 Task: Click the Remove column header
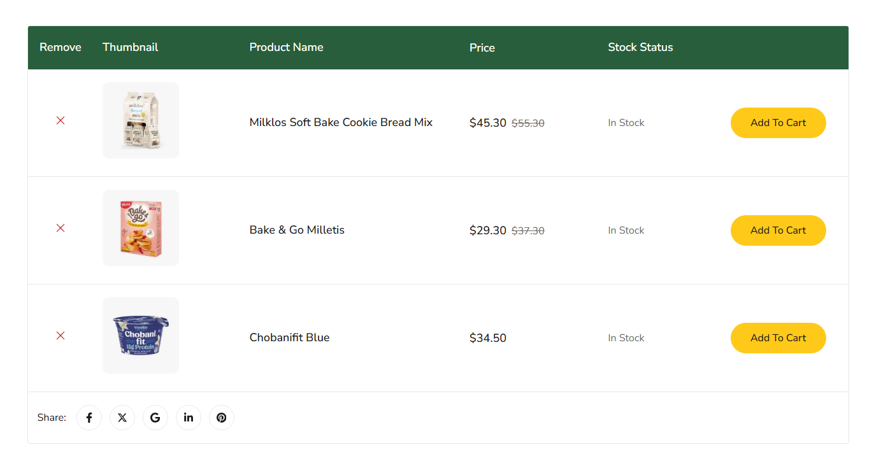(x=61, y=47)
